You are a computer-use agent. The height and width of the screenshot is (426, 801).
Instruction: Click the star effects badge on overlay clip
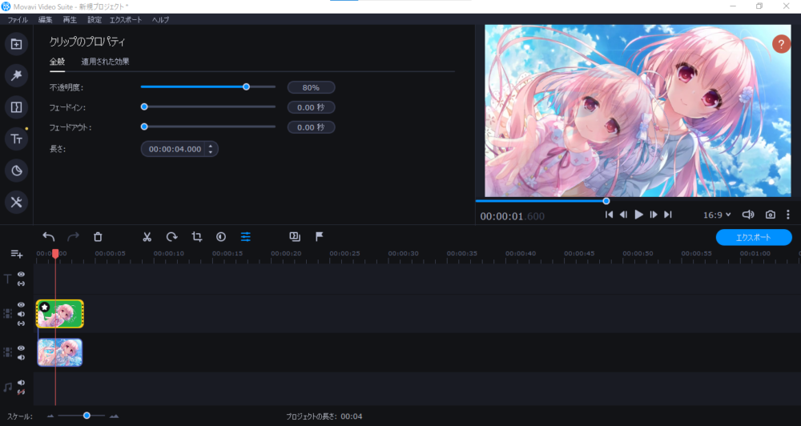click(45, 307)
